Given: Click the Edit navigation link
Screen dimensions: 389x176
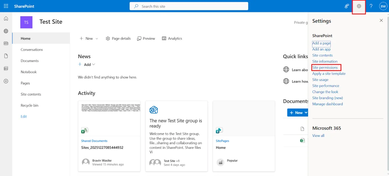Looking at the screenshot, I should (x=24, y=116).
